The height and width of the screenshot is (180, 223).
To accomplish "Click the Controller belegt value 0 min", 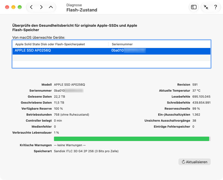I will [58, 121].
